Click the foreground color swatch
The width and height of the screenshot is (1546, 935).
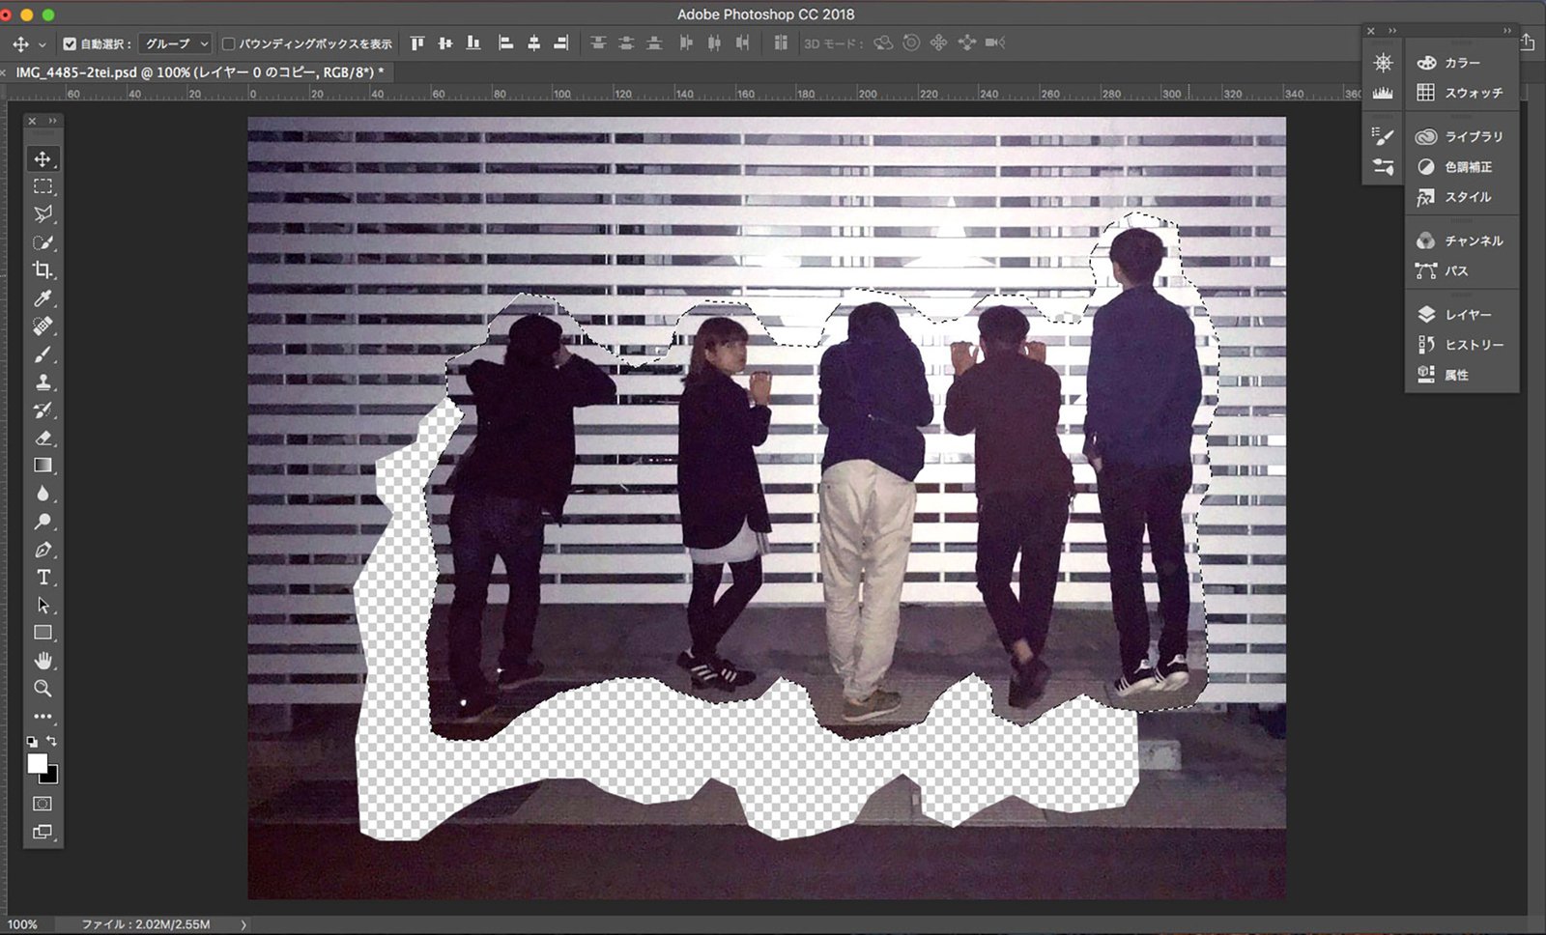[x=36, y=763]
